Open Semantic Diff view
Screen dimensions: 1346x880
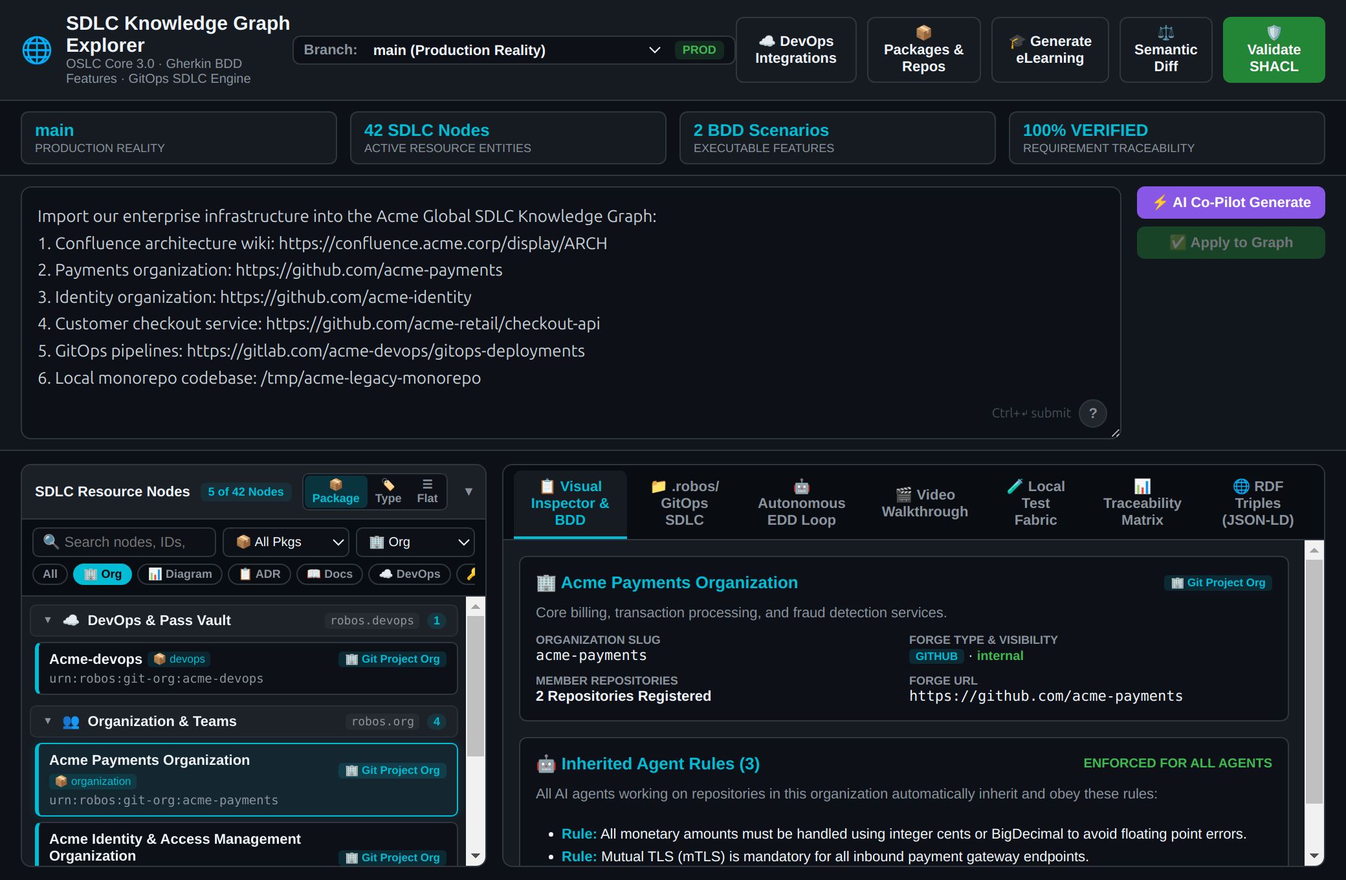(1165, 50)
